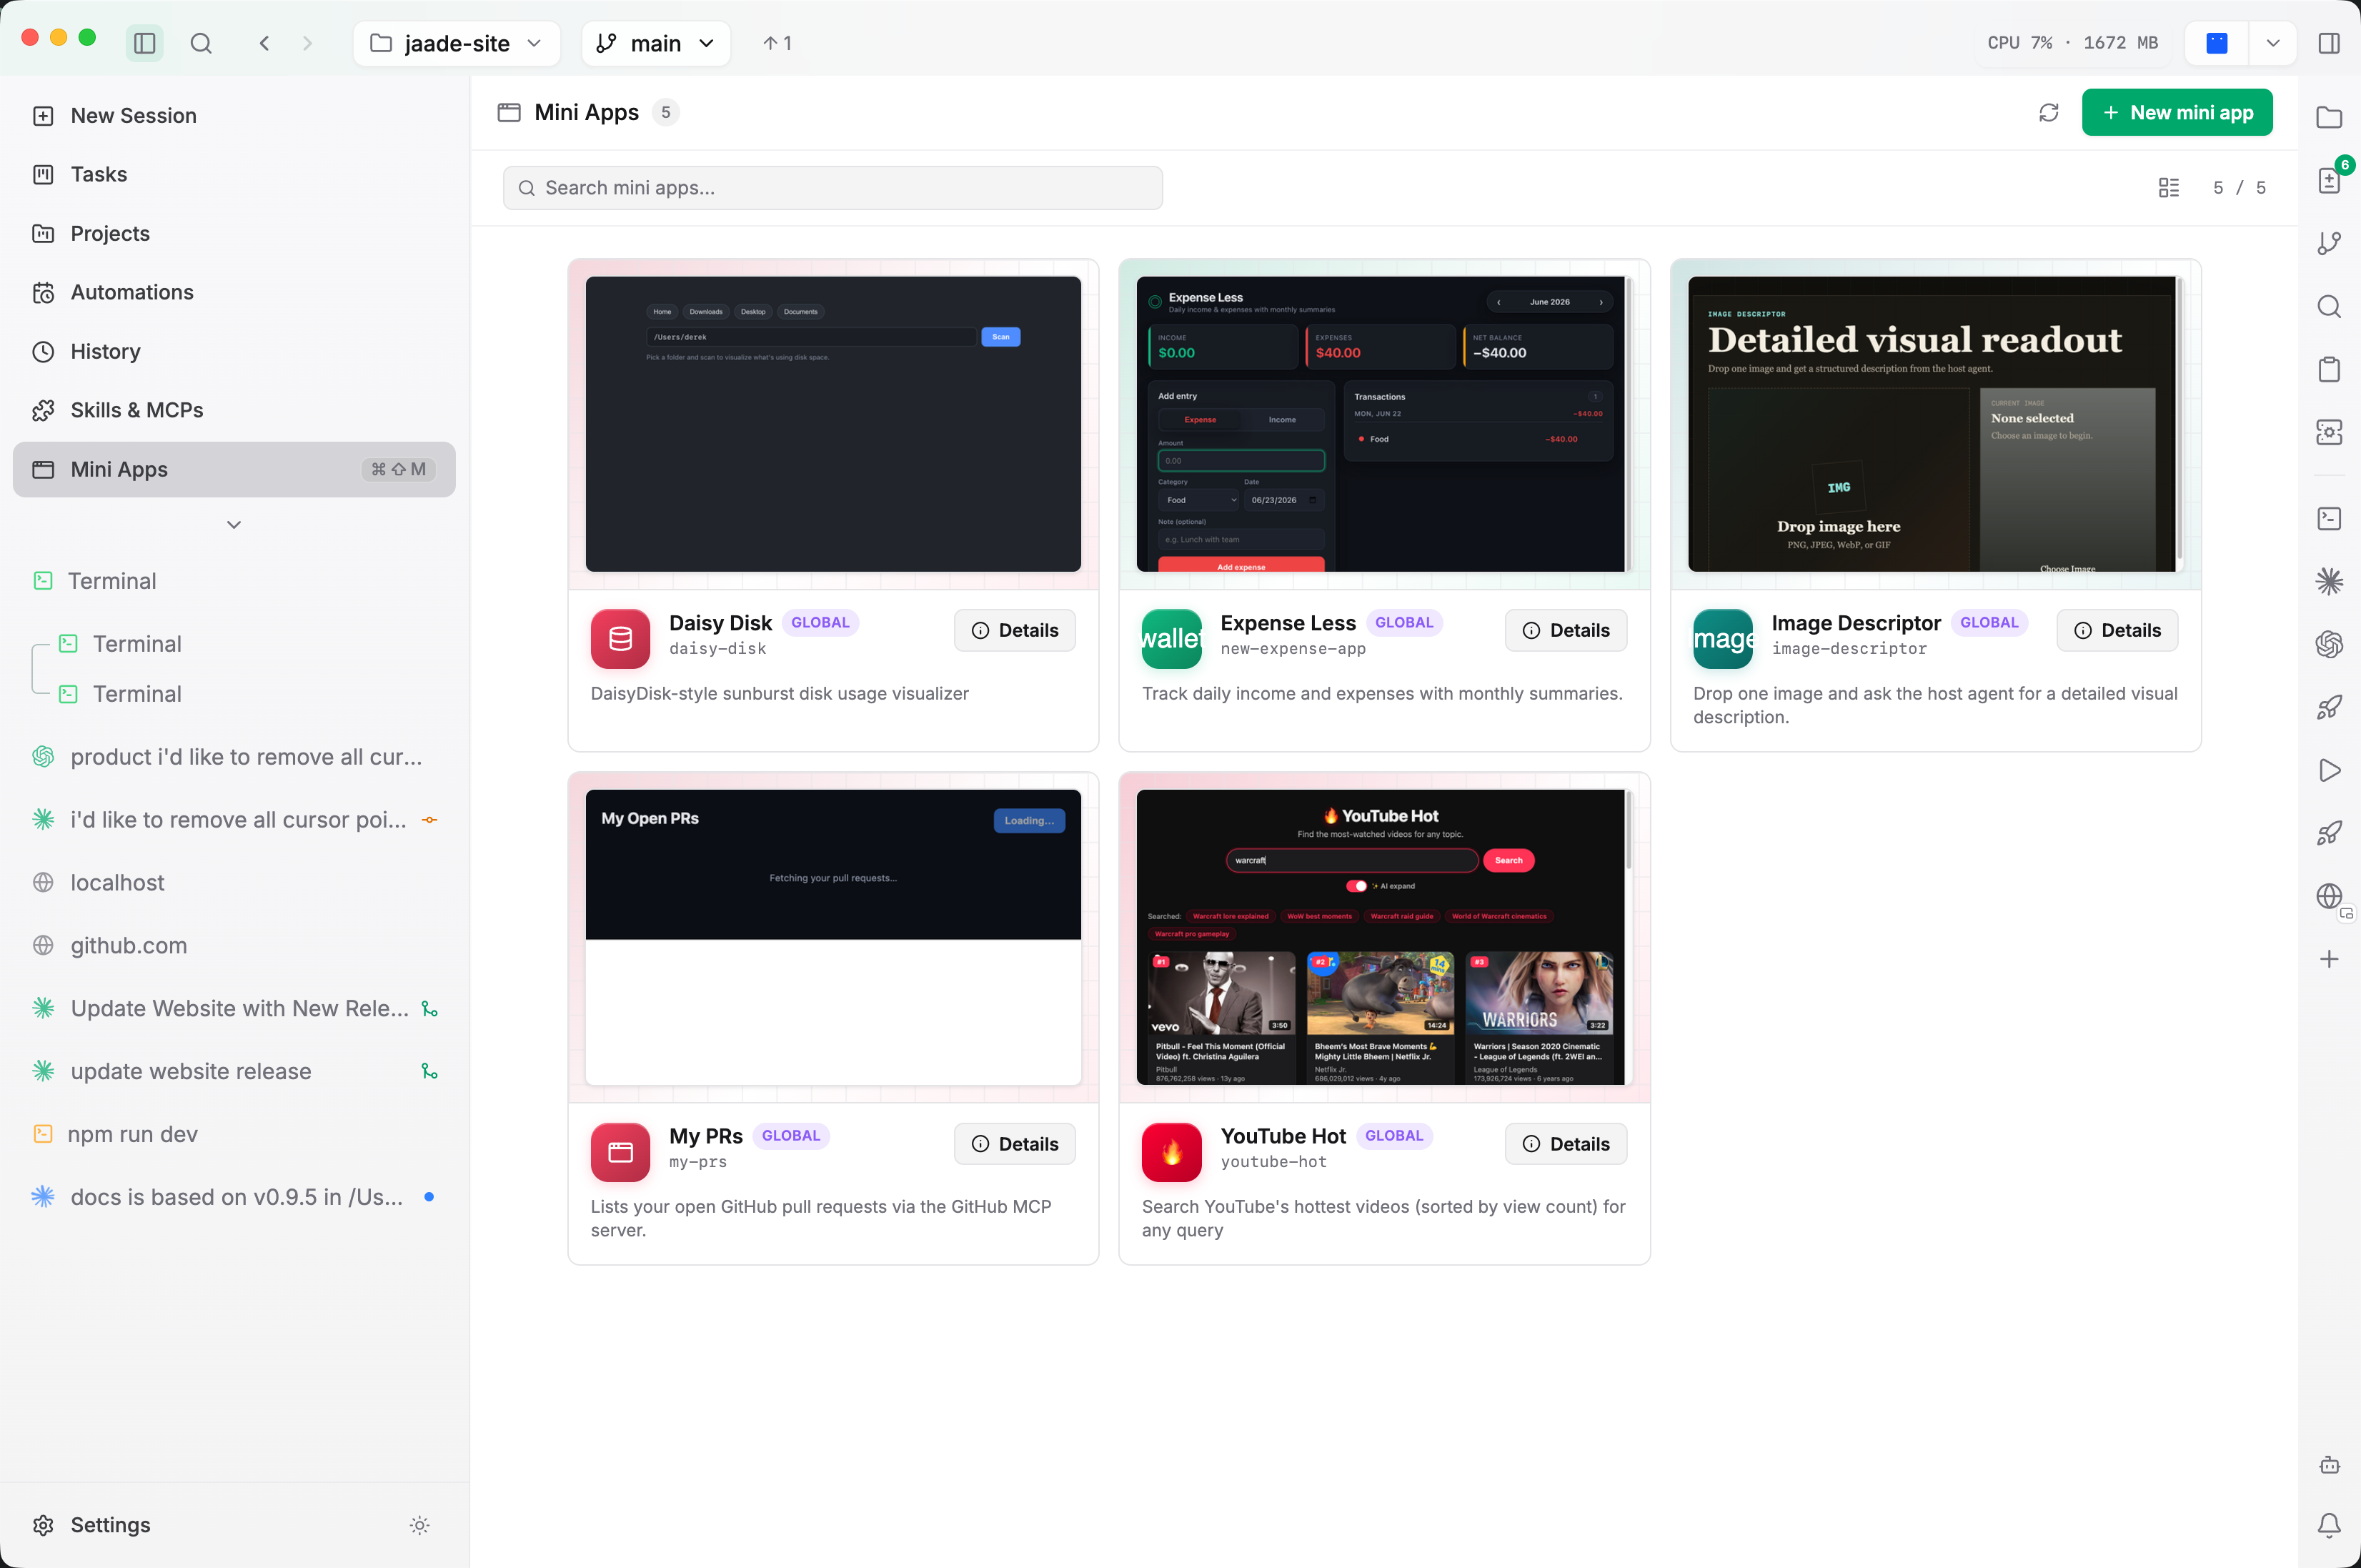Open the 'product i'd like to remove all cur...' session
The image size is (2361, 1568).
pyautogui.click(x=234, y=757)
